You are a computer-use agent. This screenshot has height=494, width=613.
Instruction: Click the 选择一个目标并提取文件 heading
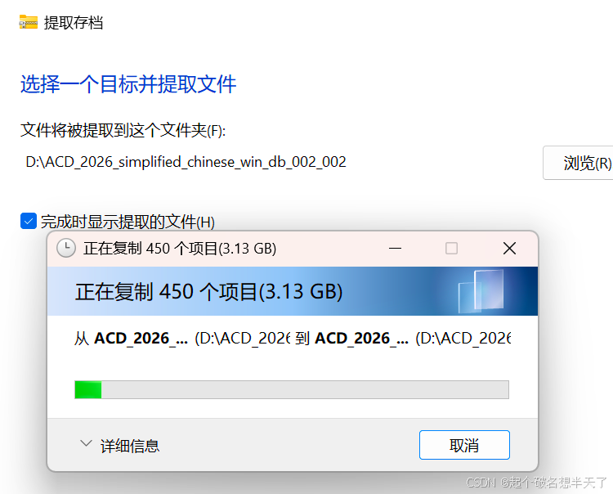[x=128, y=84]
